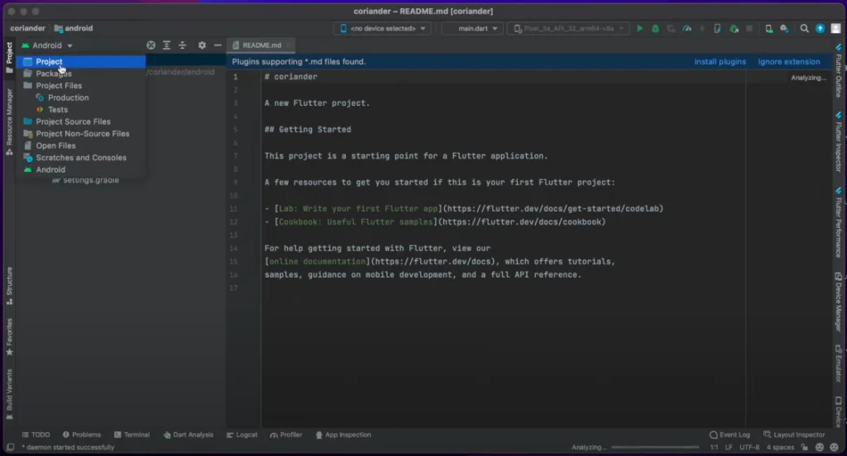Select Scratches and Consoles view option
The image size is (847, 456).
tap(81, 158)
